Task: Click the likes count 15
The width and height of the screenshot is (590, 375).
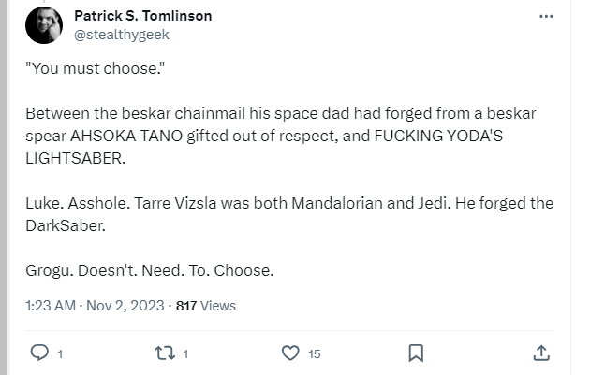Action: (x=314, y=353)
